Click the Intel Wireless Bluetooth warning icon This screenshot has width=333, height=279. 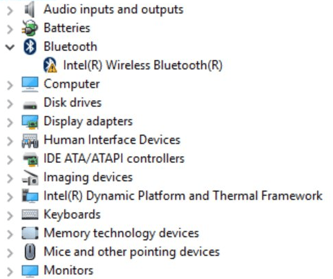50,65
